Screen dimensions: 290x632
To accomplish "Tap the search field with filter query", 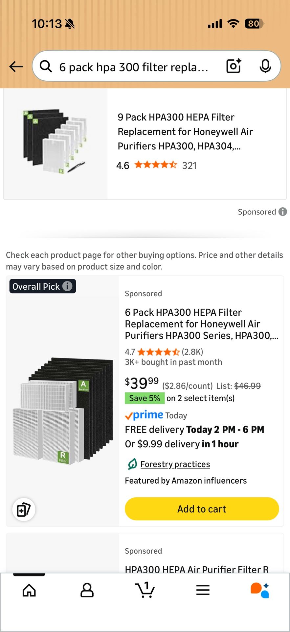I will click(133, 67).
